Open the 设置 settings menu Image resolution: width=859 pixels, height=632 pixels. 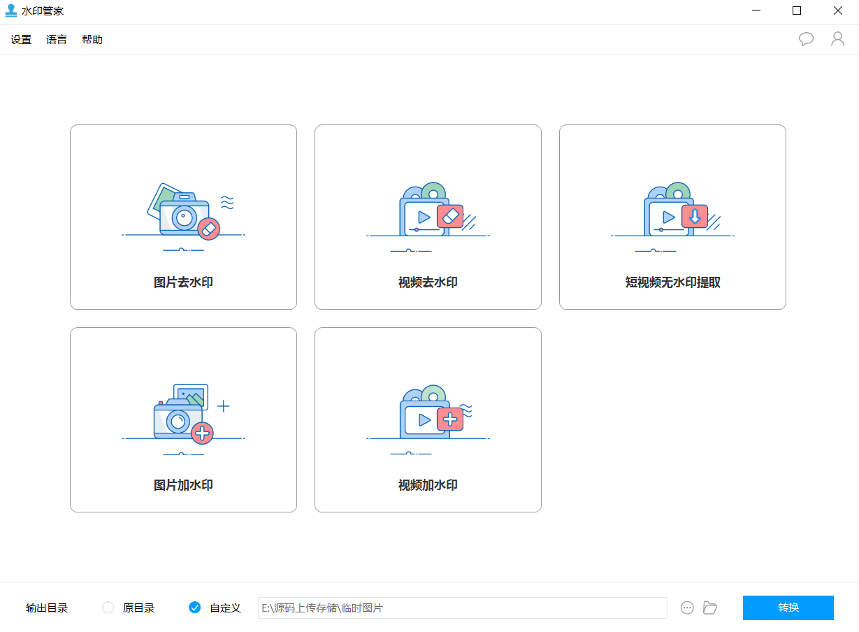tap(20, 39)
